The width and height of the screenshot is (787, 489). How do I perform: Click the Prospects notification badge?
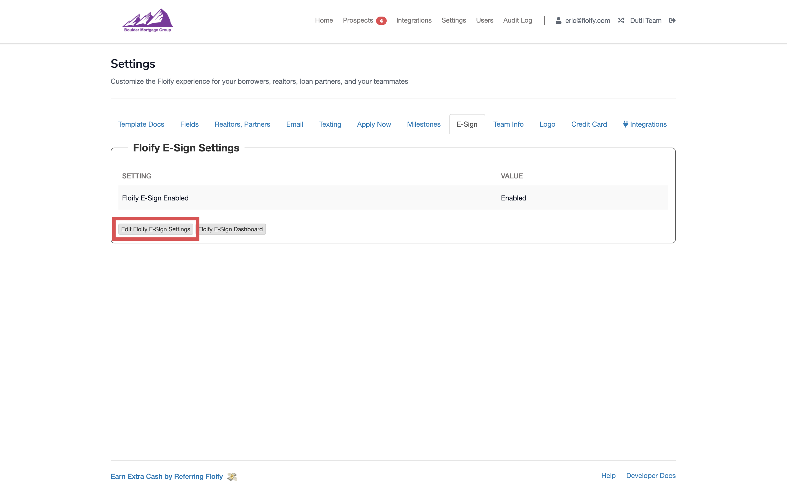point(381,21)
